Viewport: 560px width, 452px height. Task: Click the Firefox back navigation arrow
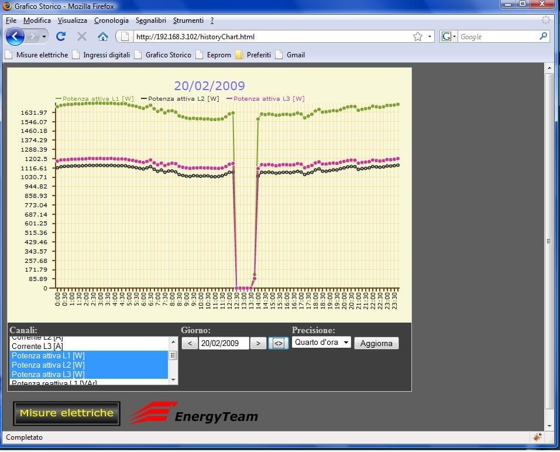coord(15,36)
